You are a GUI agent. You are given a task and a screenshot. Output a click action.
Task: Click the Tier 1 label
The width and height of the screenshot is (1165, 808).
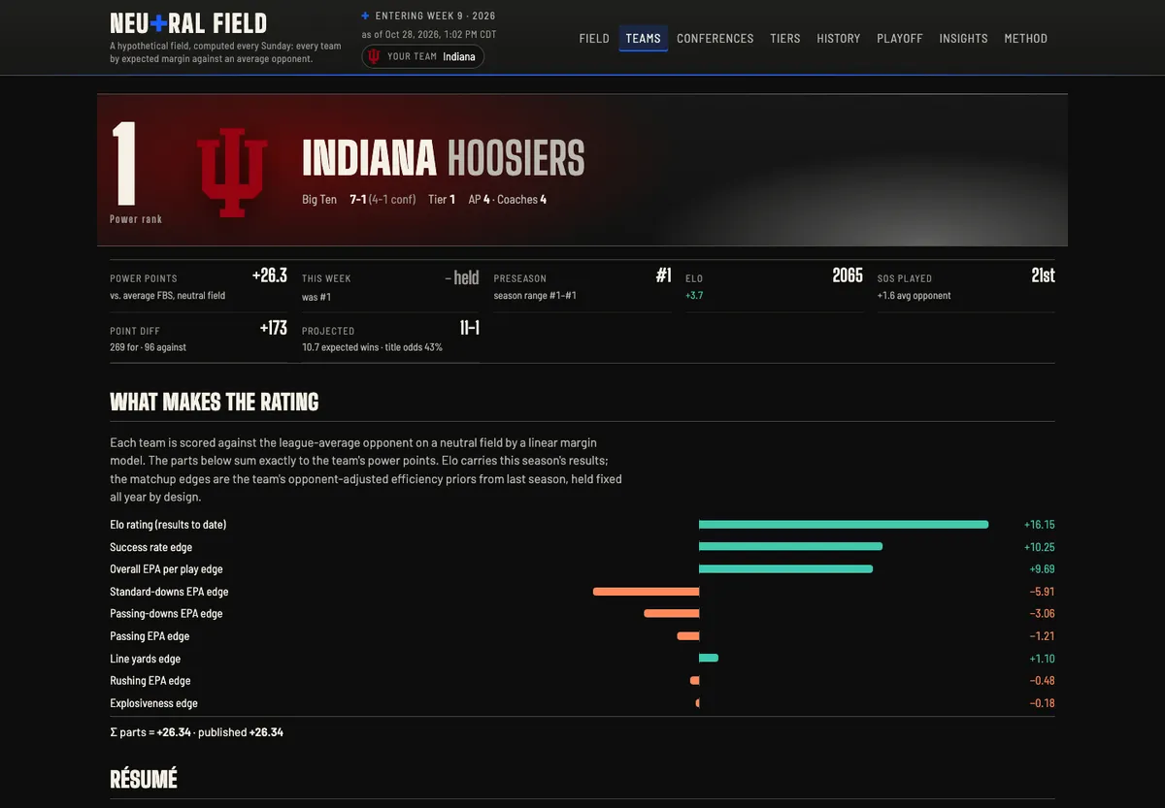[442, 200]
